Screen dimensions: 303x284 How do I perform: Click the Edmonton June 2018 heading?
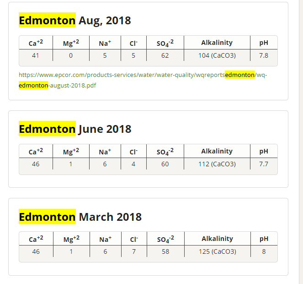coord(75,129)
